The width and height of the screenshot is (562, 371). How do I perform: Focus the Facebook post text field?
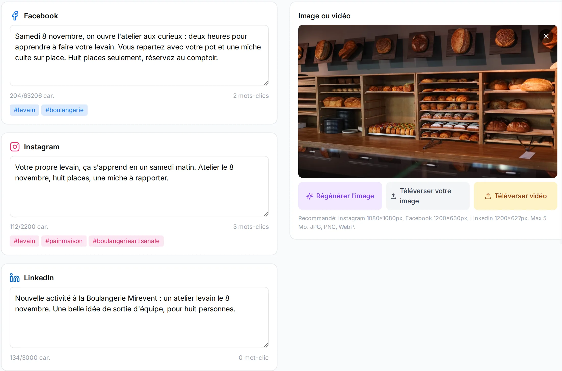[x=139, y=56]
